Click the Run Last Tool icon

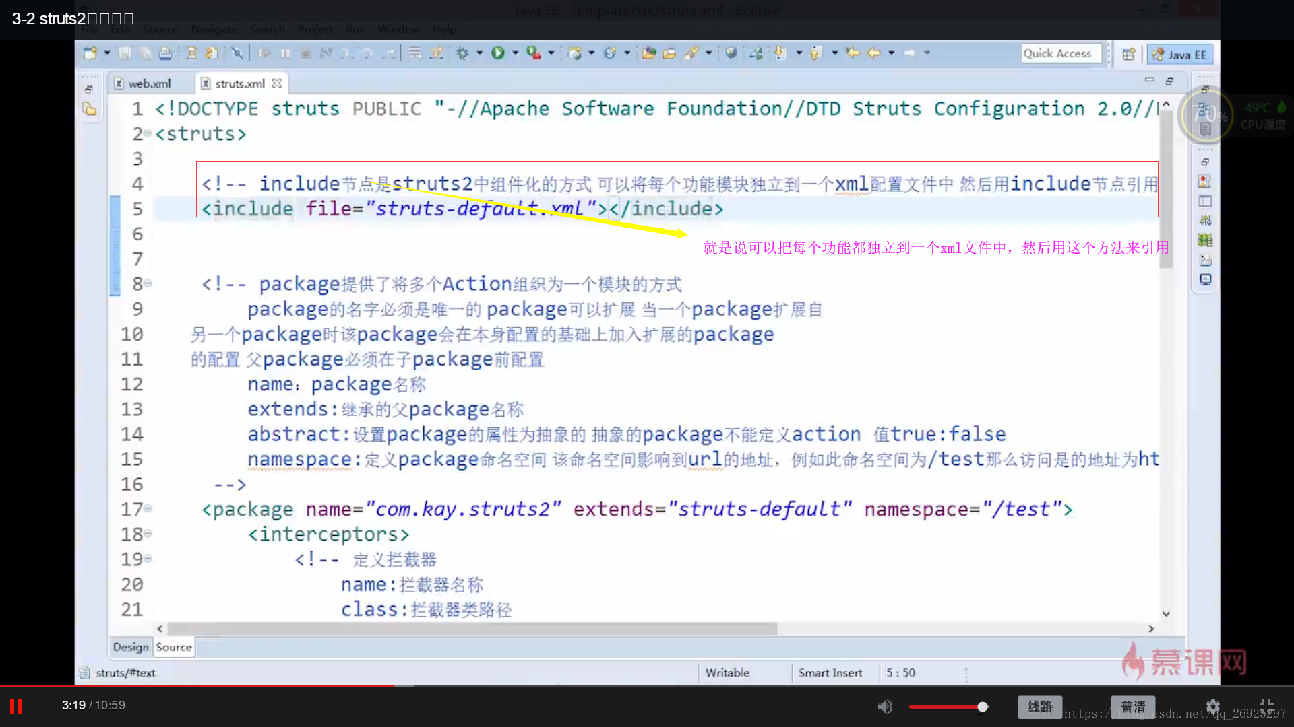tap(534, 53)
